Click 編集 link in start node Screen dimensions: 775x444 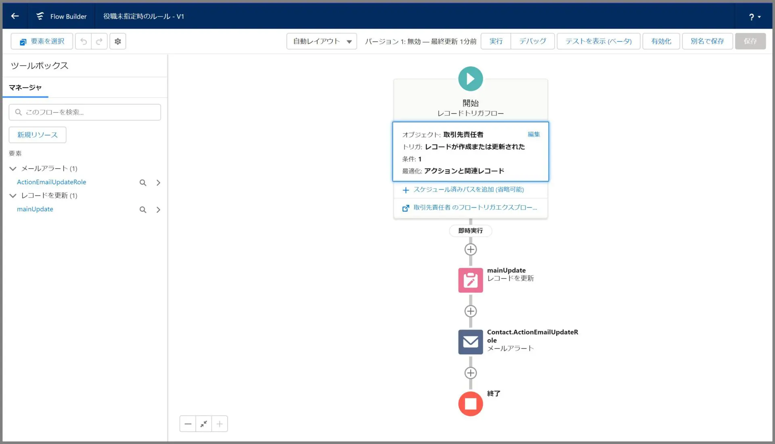pos(533,134)
